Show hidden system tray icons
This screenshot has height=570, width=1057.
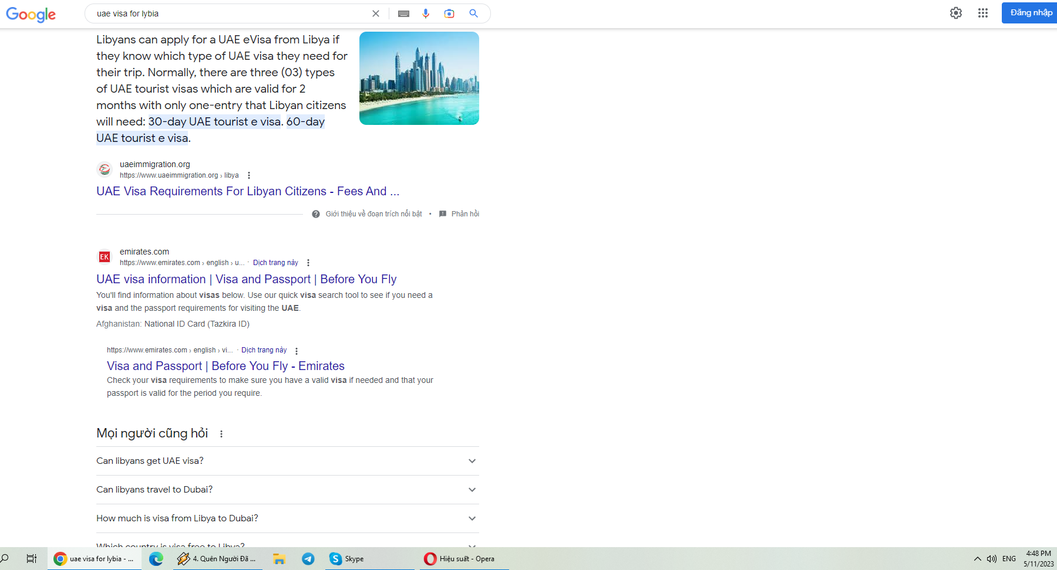(x=977, y=559)
